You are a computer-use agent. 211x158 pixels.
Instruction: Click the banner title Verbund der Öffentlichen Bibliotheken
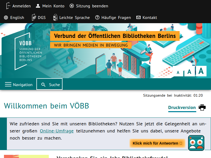115,36
